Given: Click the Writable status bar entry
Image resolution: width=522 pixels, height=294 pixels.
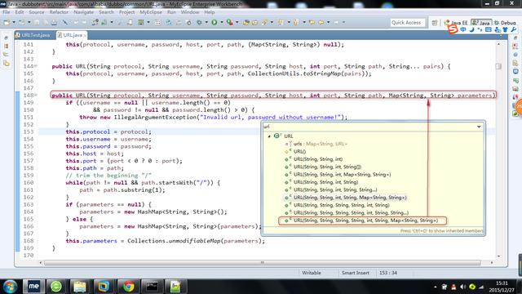Looking at the screenshot, I should 312,273.
